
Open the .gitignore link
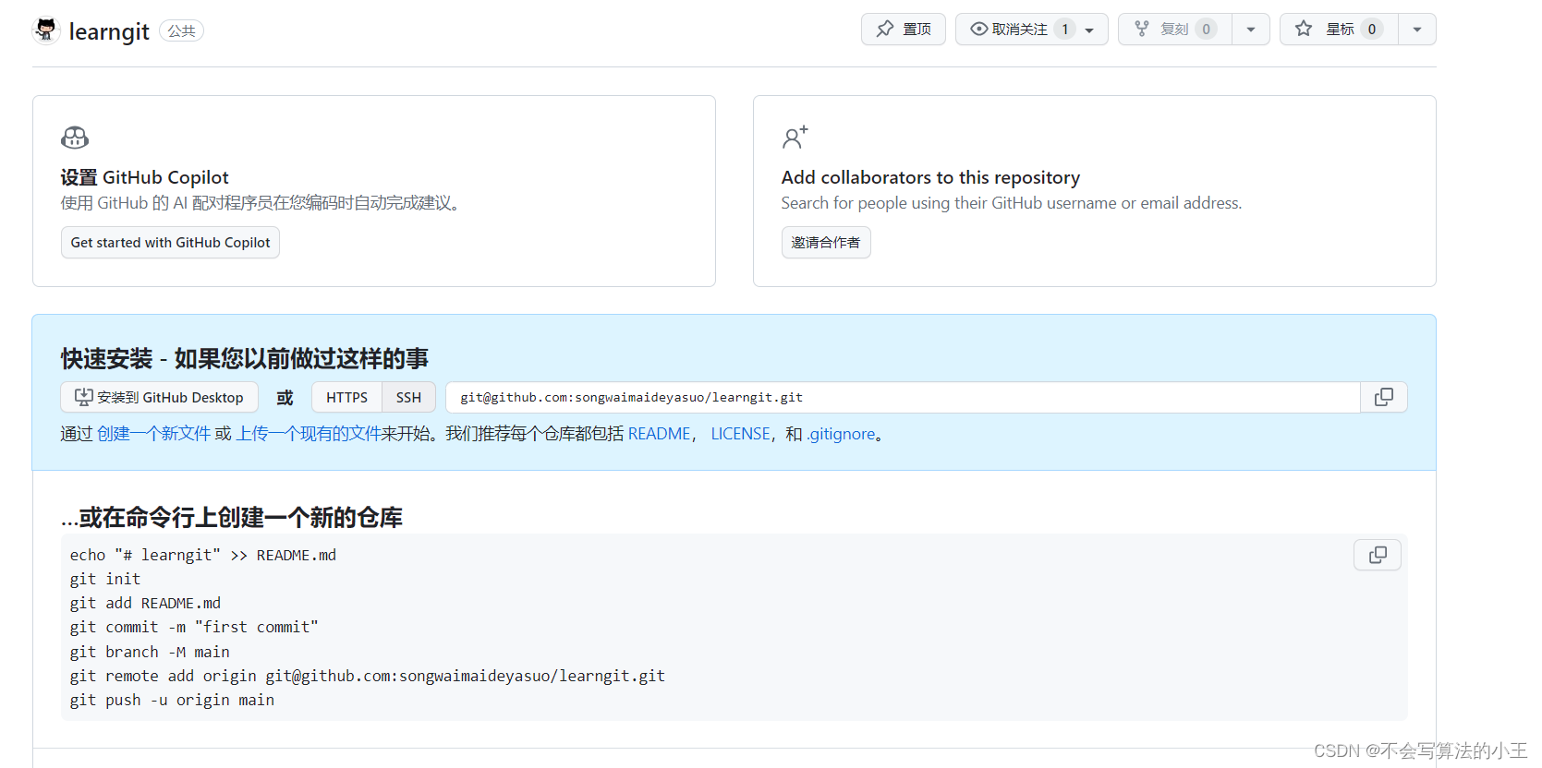click(x=841, y=434)
